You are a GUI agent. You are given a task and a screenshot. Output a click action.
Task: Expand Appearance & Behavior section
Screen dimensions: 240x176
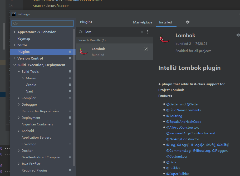coord(14,32)
